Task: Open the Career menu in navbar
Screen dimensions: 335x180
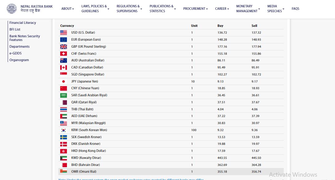Action: (x=222, y=9)
